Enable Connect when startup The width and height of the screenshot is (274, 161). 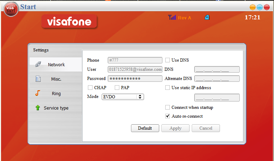tap(167, 107)
